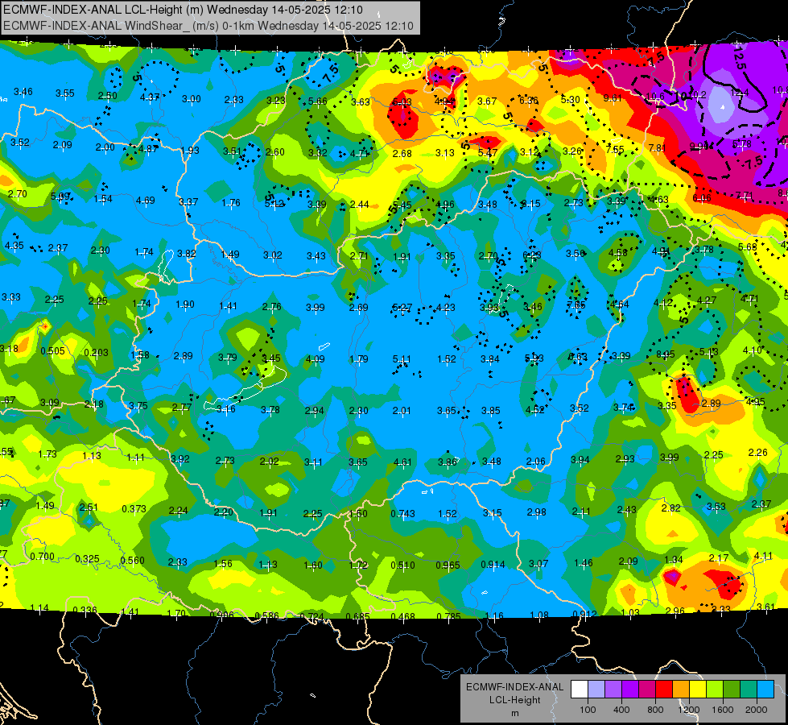
Task: Click the legend tick label 100
Action: coord(588,710)
